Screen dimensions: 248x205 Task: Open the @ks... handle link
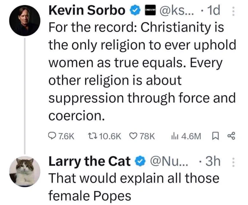pyautogui.click(x=177, y=11)
